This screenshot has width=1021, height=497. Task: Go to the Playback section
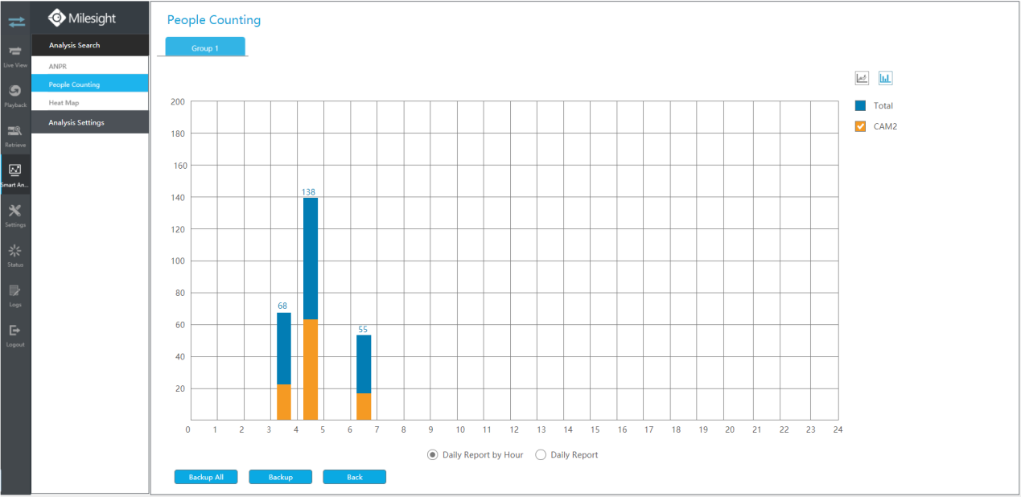[x=15, y=96]
